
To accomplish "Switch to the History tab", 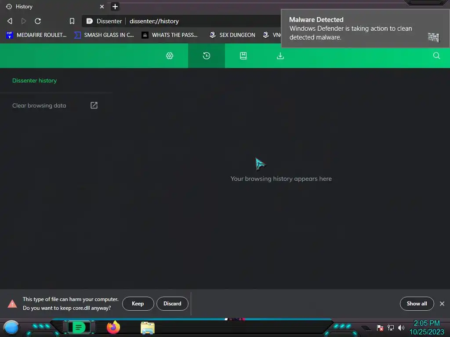I will (54, 7).
